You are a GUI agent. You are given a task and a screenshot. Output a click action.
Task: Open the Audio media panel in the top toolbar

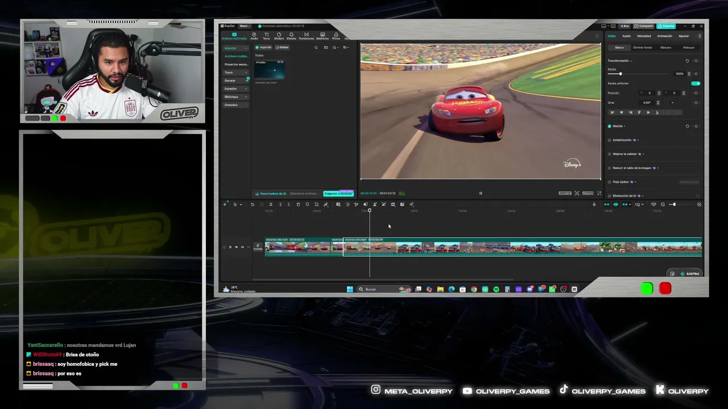point(254,36)
